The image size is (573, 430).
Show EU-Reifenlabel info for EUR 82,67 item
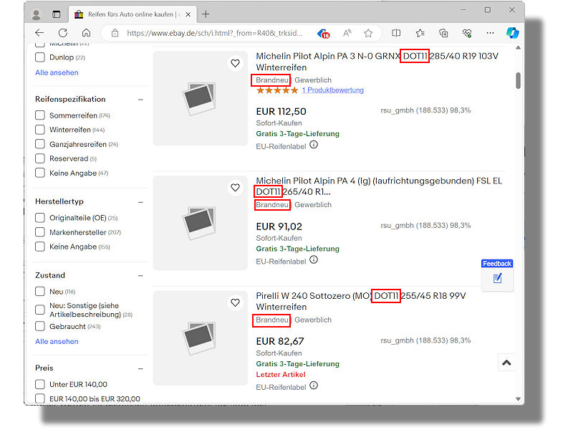coord(314,386)
